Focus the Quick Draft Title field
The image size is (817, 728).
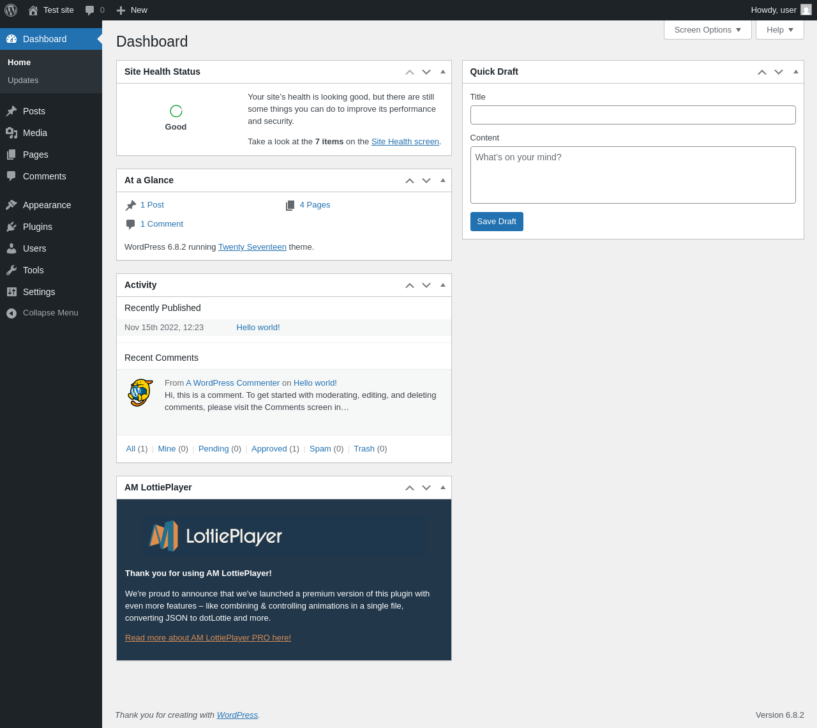click(x=633, y=115)
